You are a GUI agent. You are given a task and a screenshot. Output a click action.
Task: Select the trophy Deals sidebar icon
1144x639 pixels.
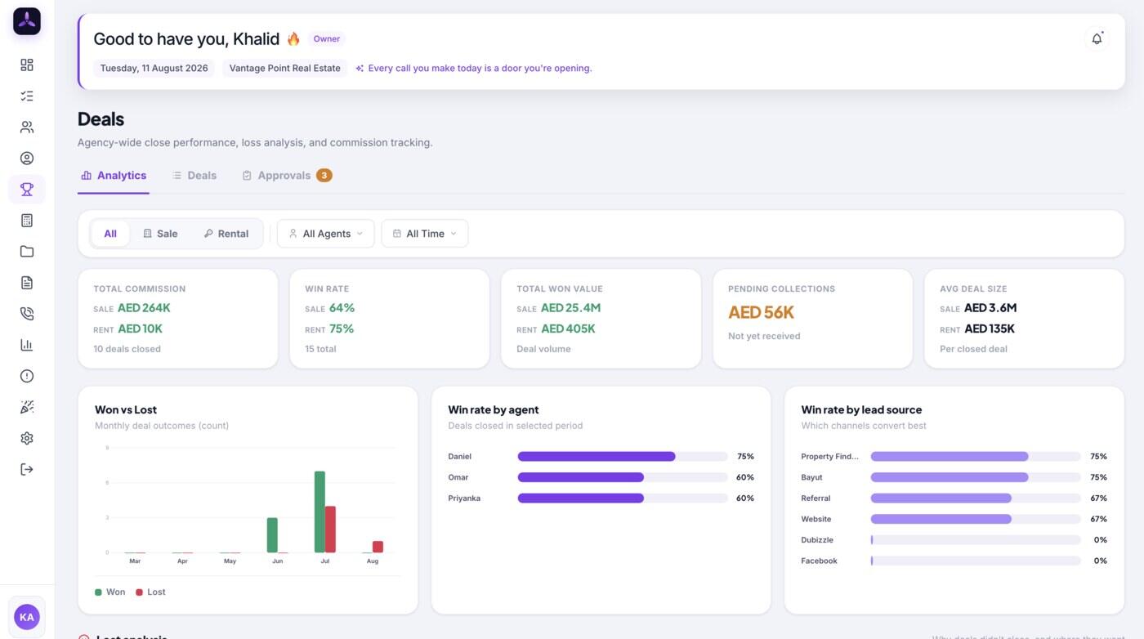click(27, 190)
